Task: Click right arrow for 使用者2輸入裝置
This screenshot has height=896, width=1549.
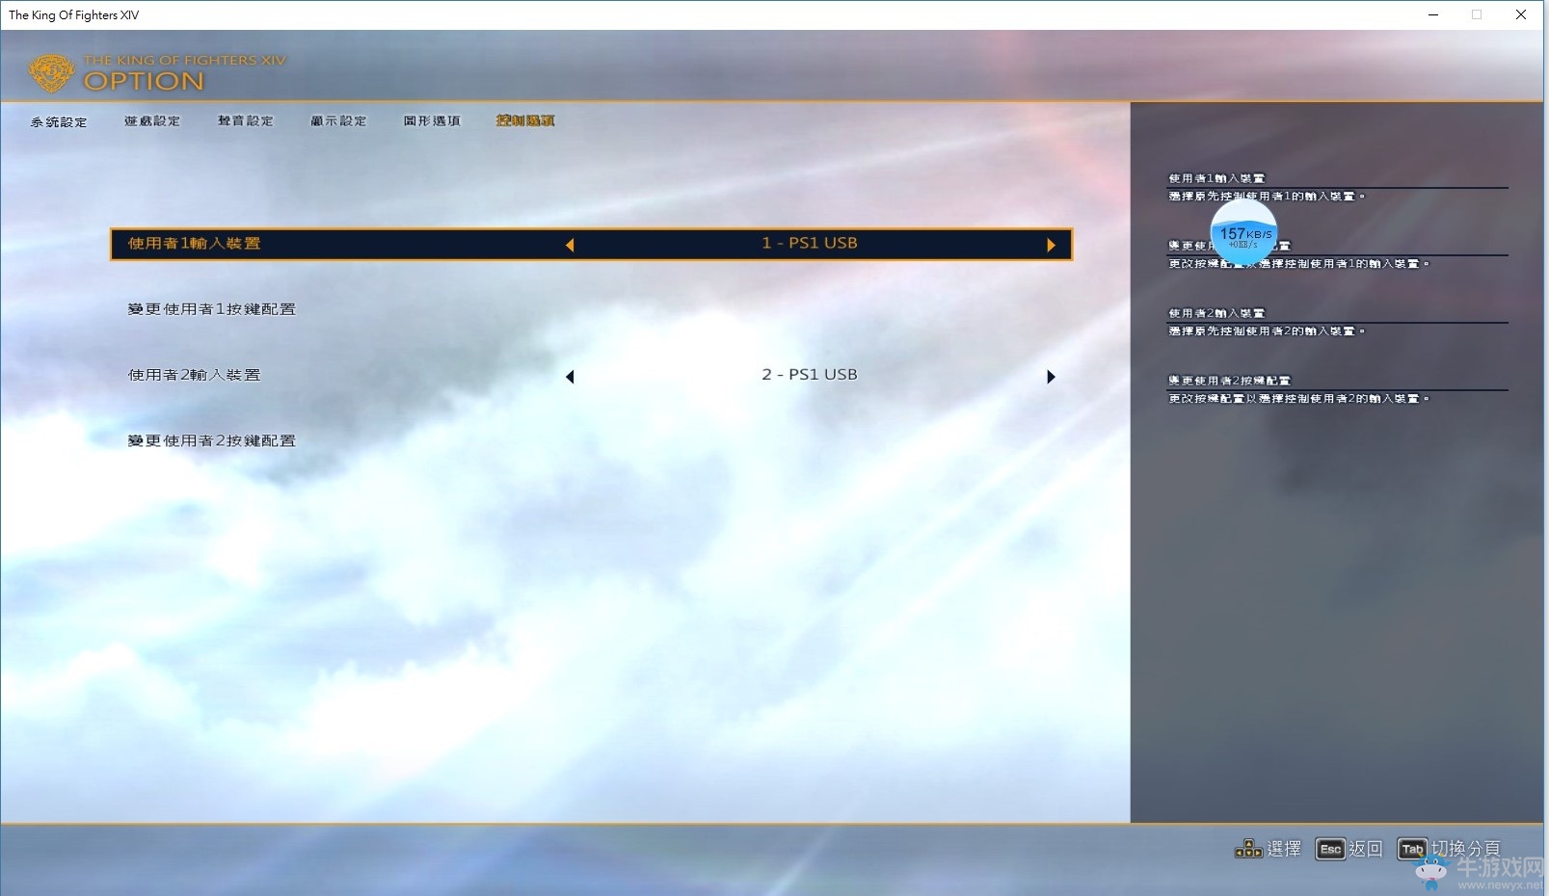Action: point(1051,377)
